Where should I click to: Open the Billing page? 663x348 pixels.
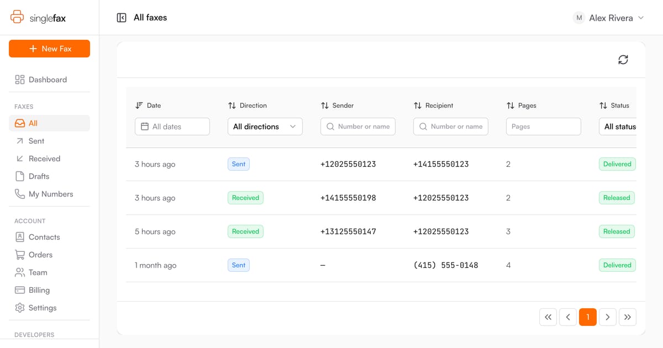[x=49, y=290]
